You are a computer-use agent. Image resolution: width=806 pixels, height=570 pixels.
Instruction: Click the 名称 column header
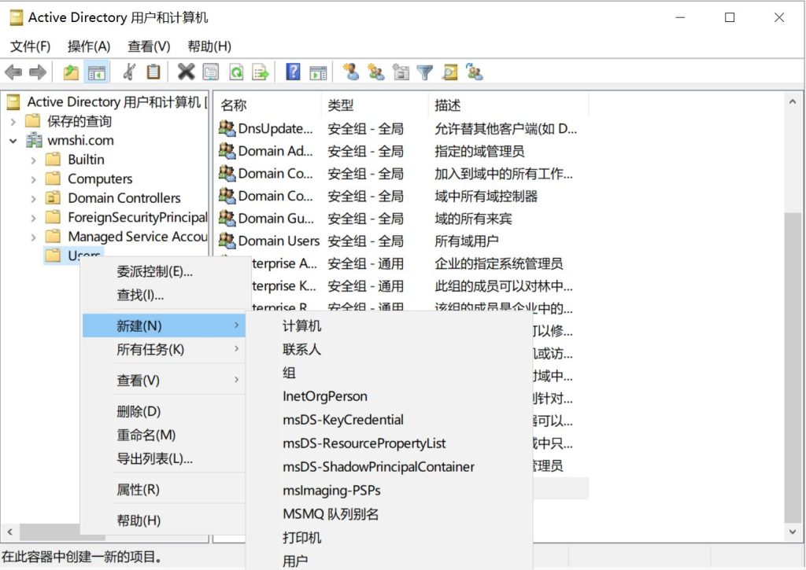coord(234,105)
